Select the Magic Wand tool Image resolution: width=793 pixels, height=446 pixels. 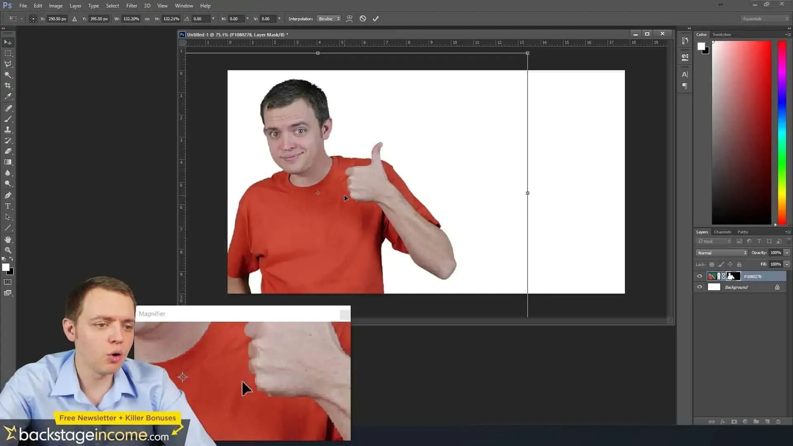8,75
